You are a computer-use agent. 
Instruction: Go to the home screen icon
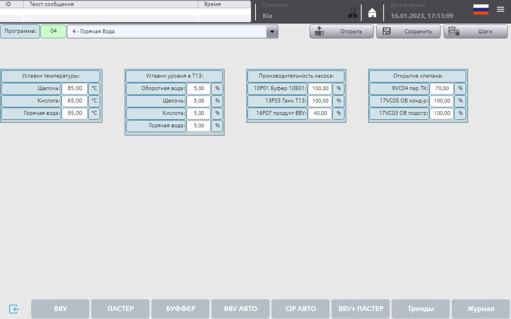372,13
